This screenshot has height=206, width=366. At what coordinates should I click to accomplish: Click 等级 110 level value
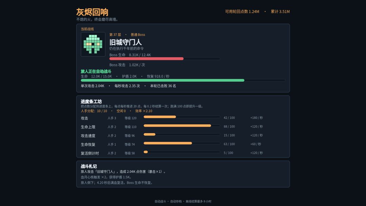coord(130,127)
